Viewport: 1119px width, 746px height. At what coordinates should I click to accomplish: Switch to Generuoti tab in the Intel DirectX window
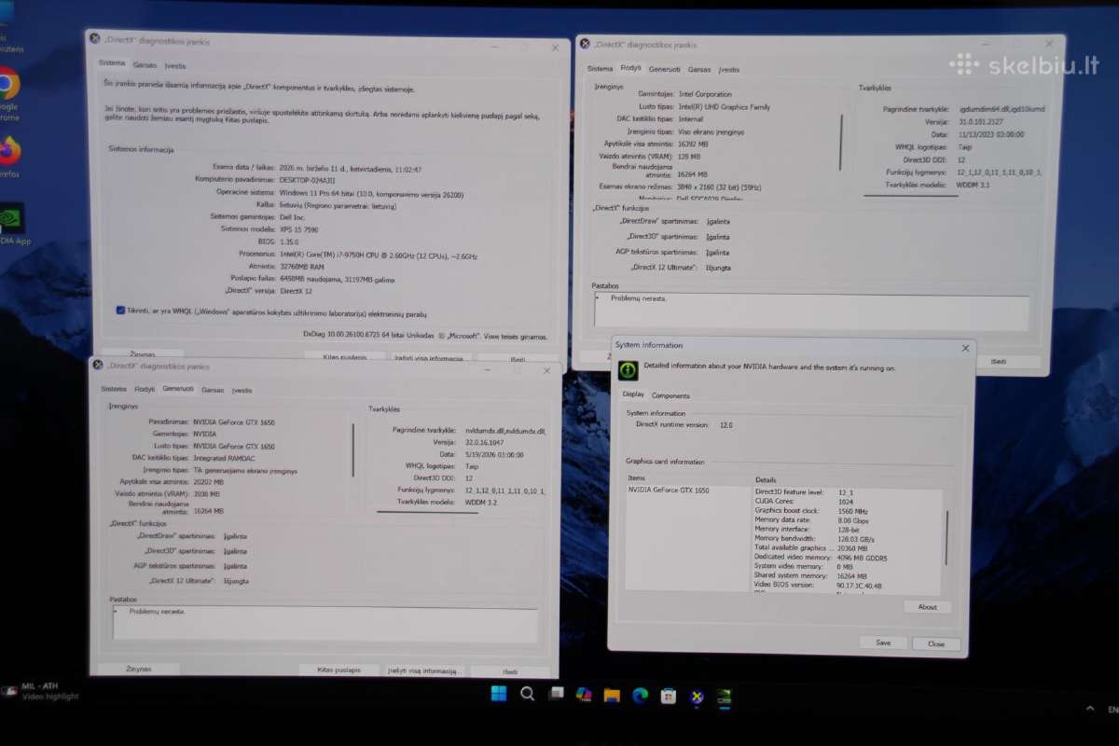664,69
